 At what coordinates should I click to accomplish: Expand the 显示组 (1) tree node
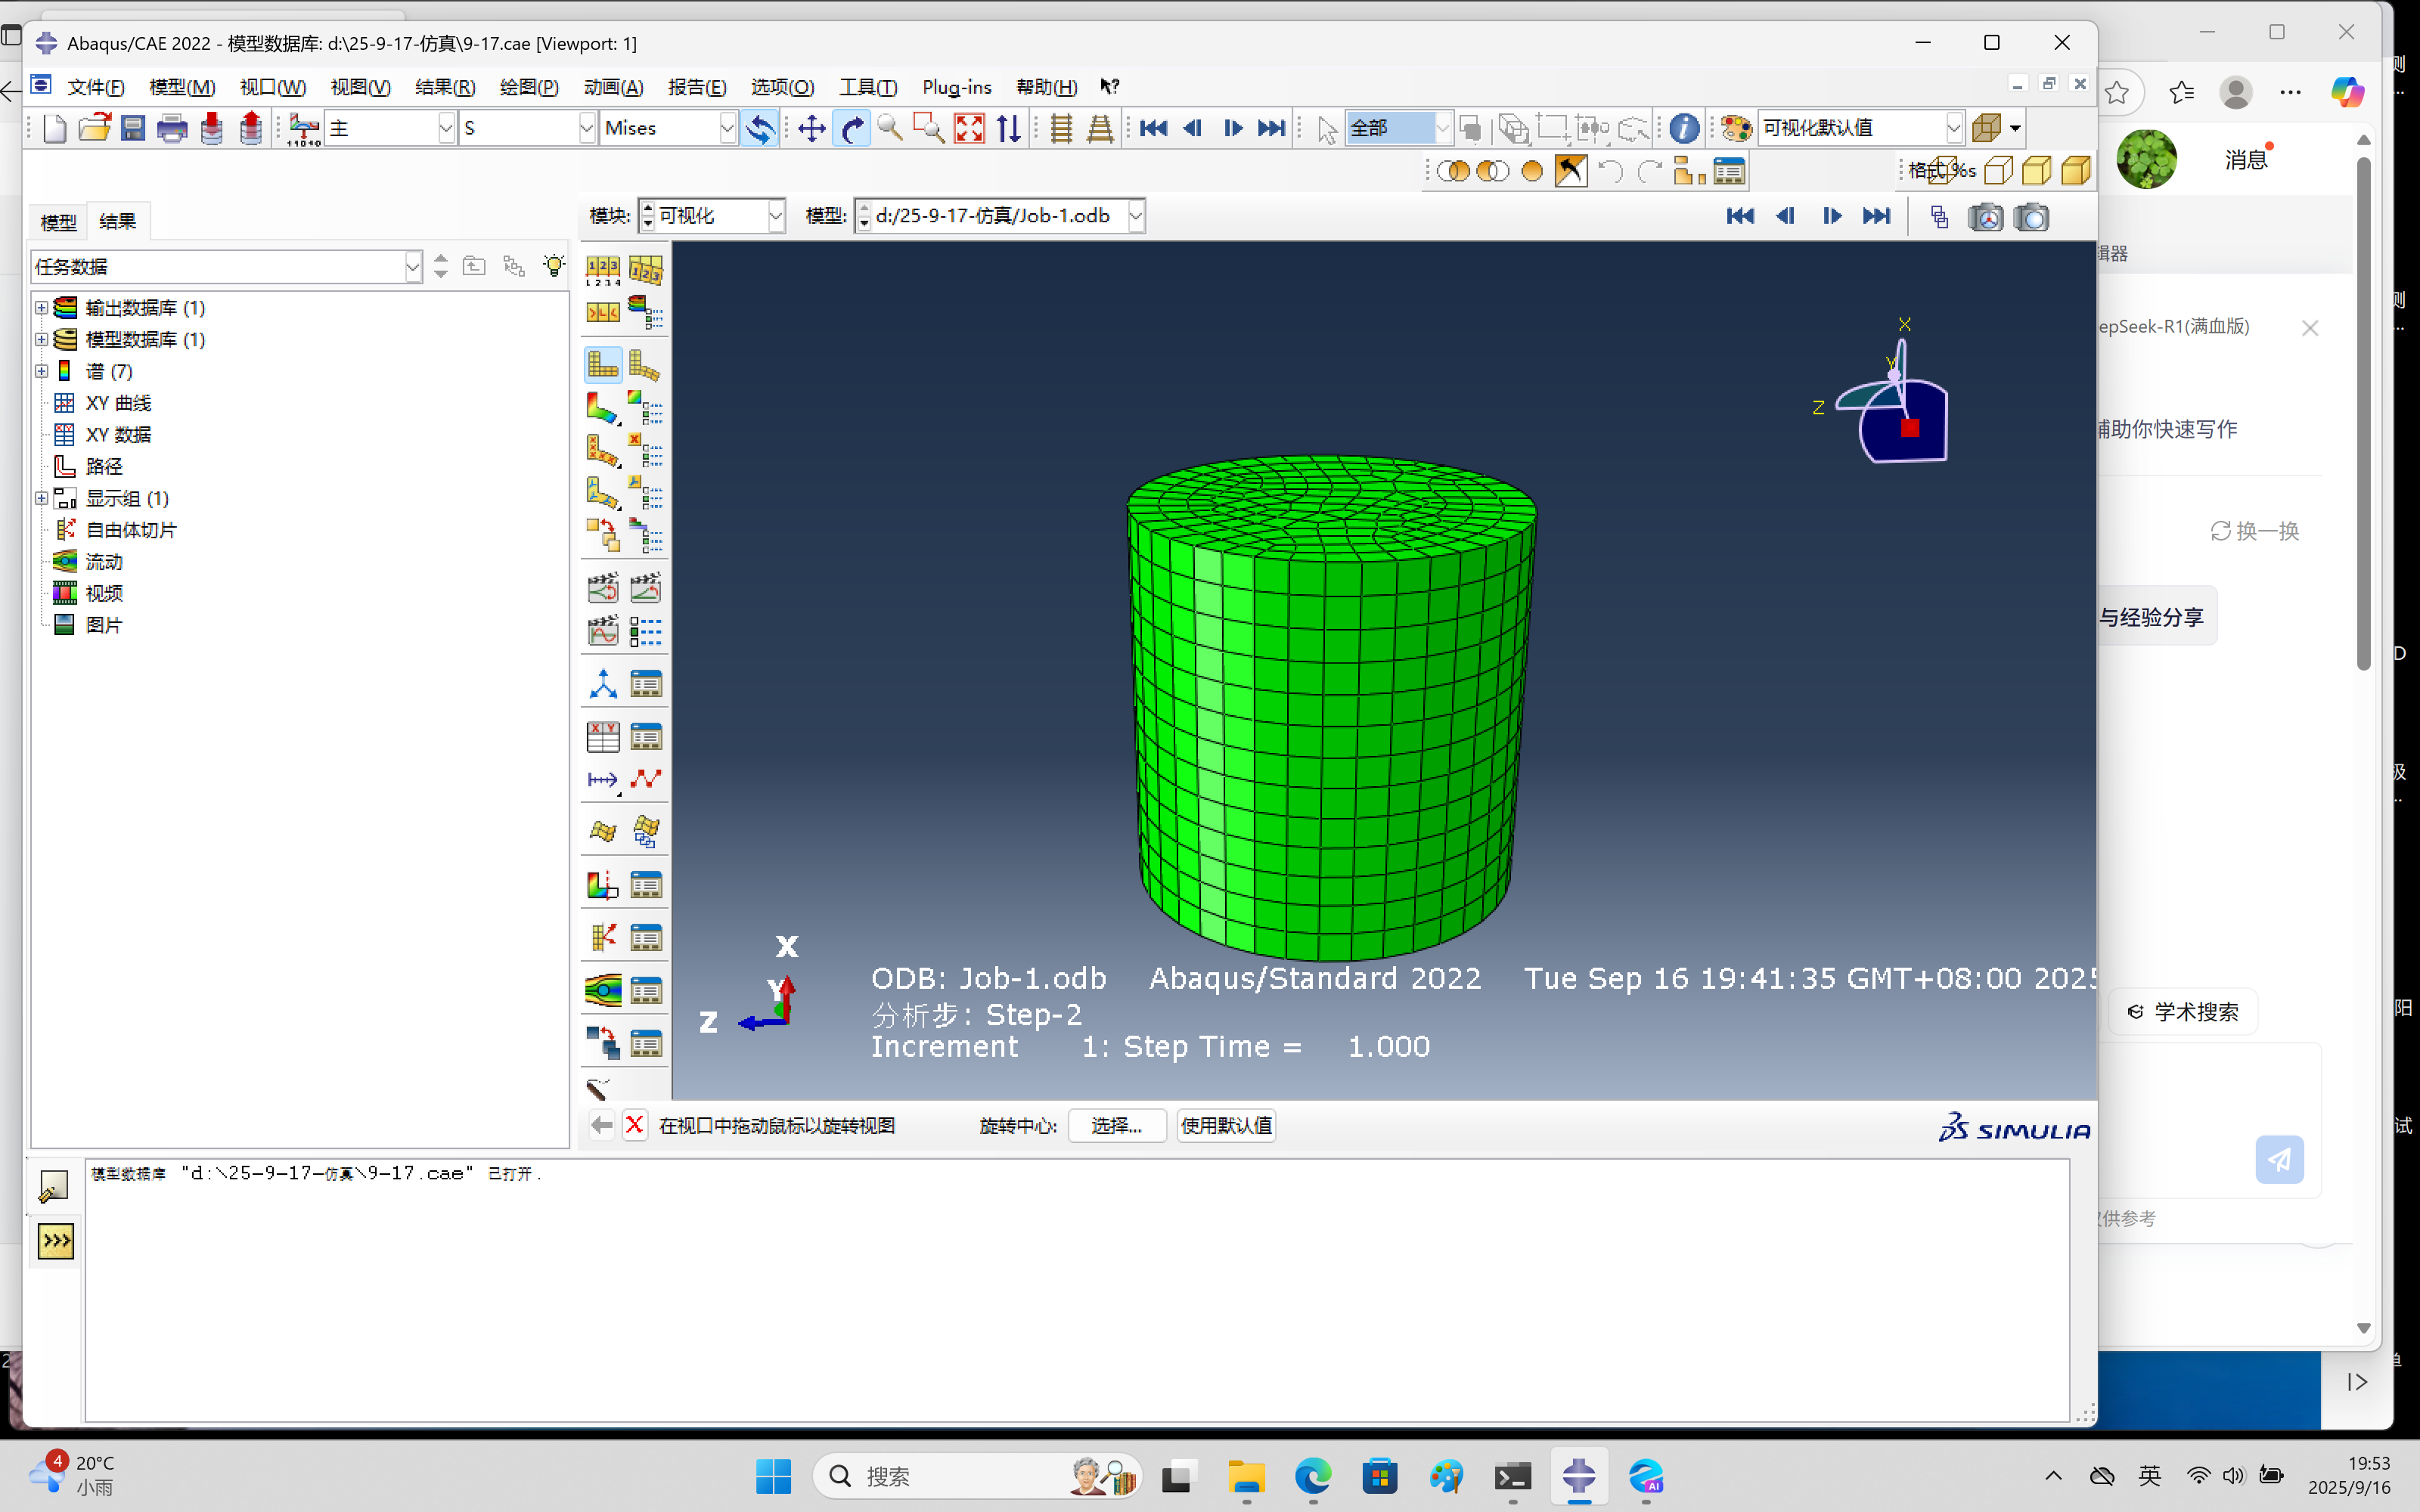pos(41,498)
